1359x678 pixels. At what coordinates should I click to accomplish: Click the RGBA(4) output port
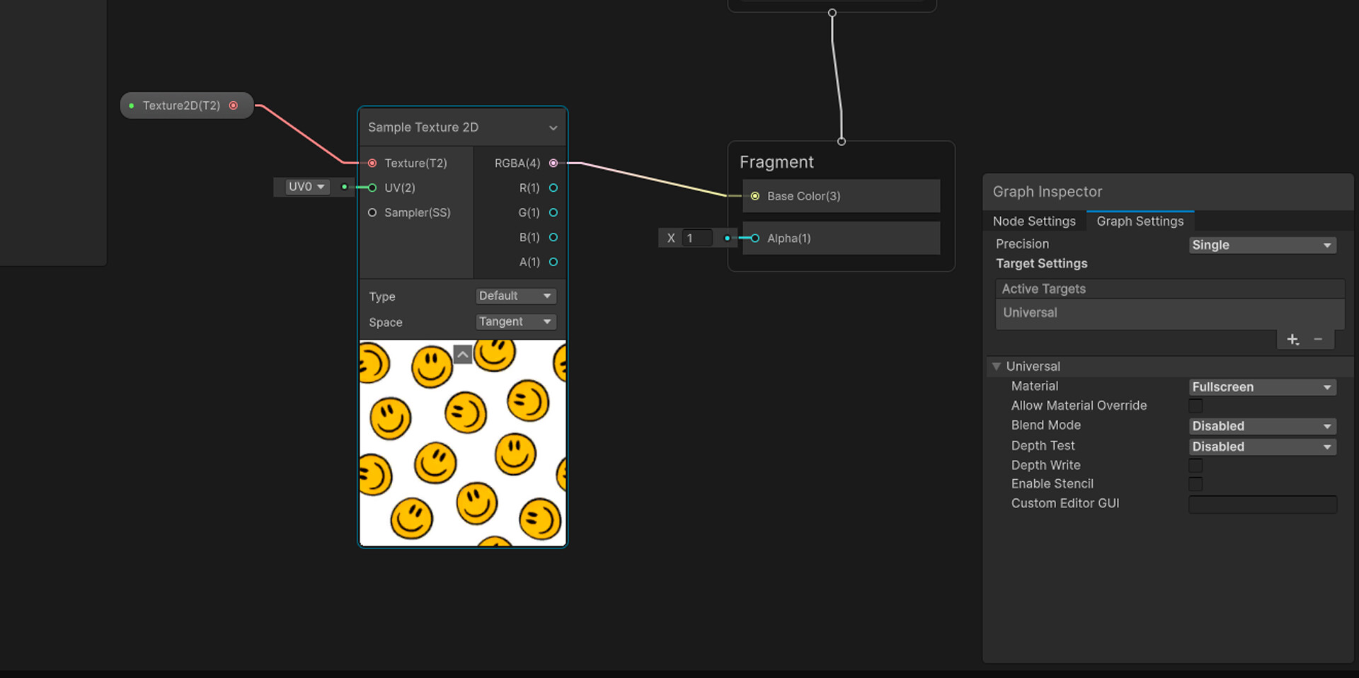coord(553,163)
